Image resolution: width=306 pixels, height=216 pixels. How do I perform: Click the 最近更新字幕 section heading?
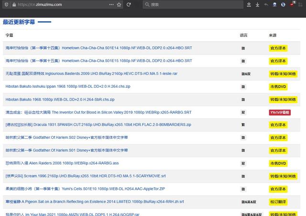(x=19, y=22)
